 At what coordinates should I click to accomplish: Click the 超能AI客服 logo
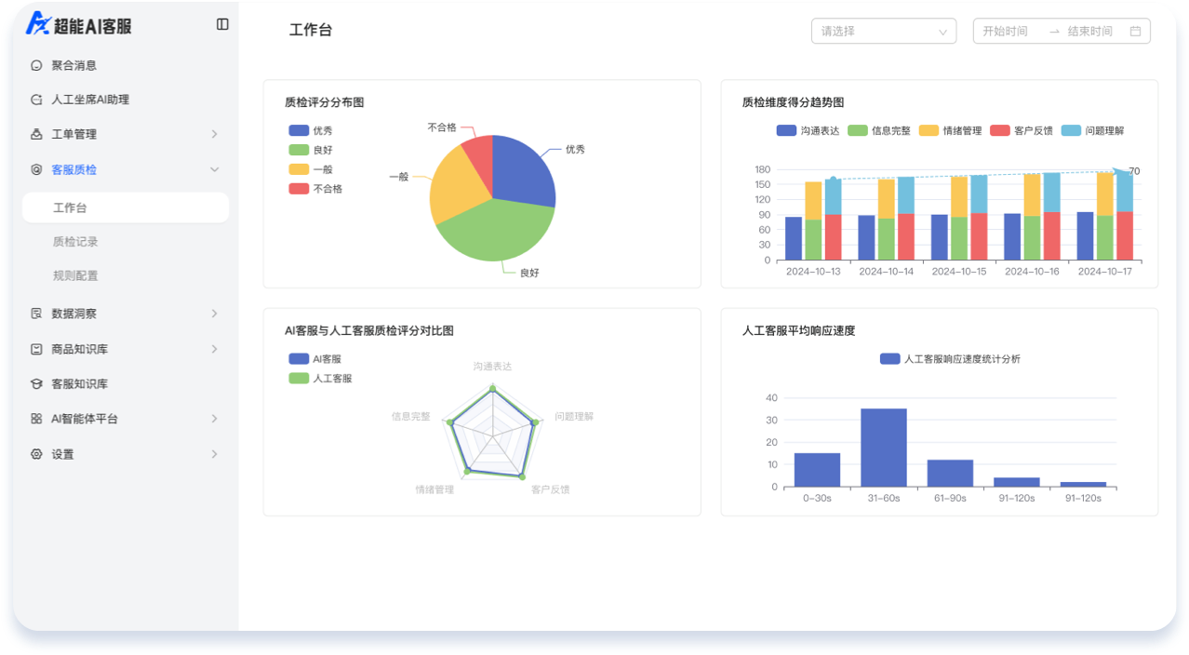click(79, 25)
